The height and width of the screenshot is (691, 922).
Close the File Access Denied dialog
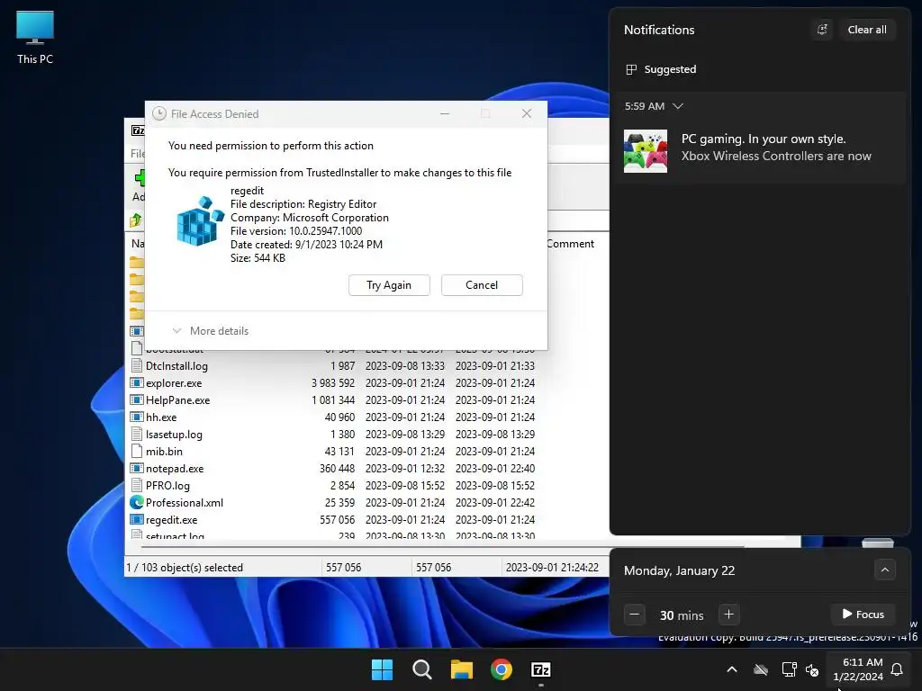click(526, 113)
